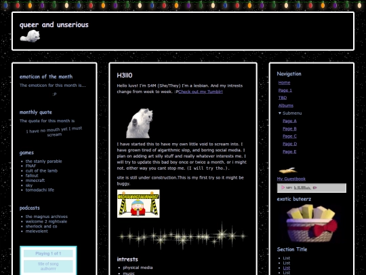Go to Page D in Submenu
366x275 pixels.
click(x=289, y=144)
